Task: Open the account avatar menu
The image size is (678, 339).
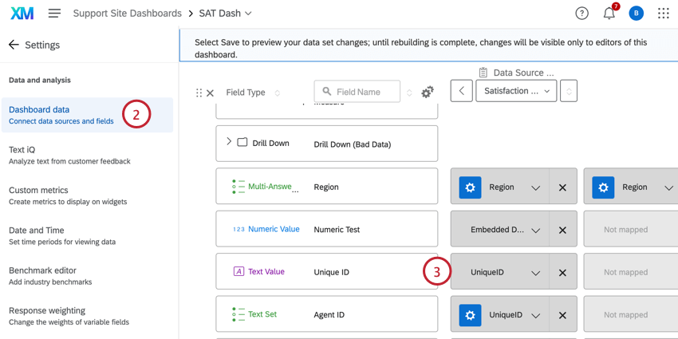Action: tap(636, 14)
